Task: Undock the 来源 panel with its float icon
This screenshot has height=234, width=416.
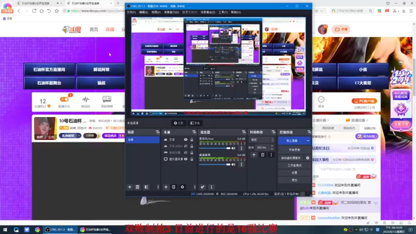Action: [x=194, y=132]
